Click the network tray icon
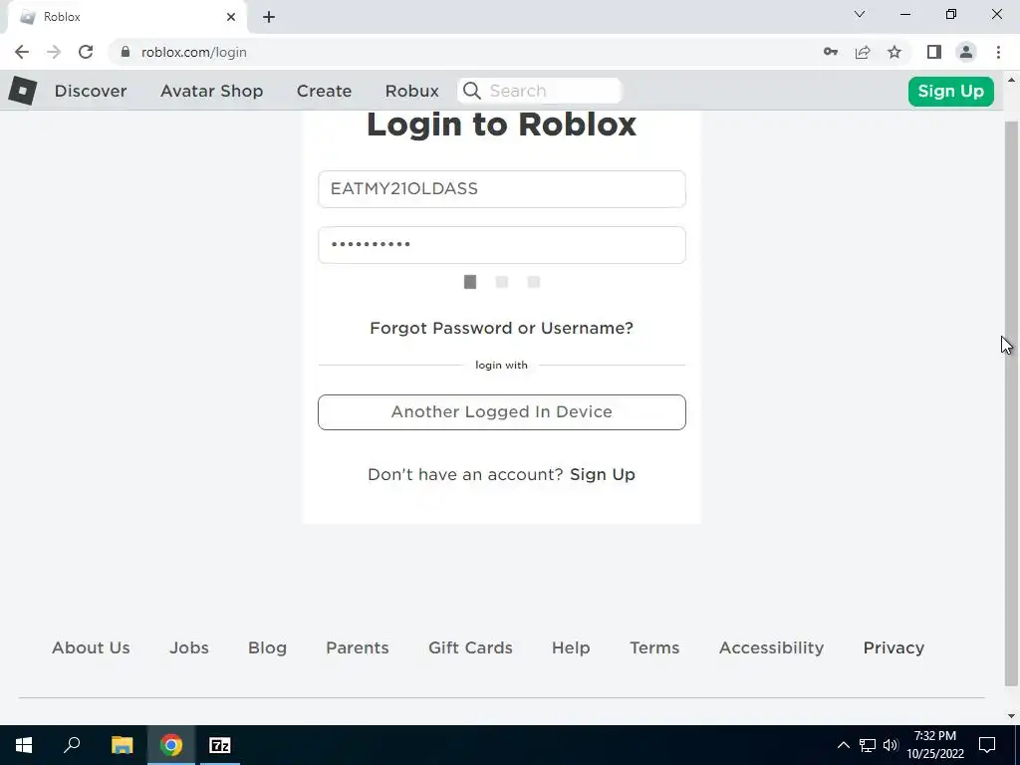Viewport: 1020px width, 765px height. 868,745
